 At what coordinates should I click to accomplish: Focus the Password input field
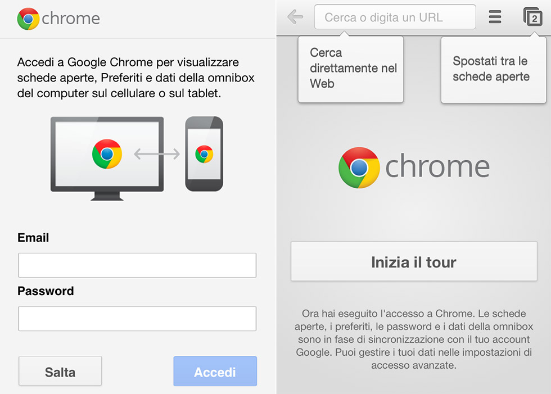point(137,319)
